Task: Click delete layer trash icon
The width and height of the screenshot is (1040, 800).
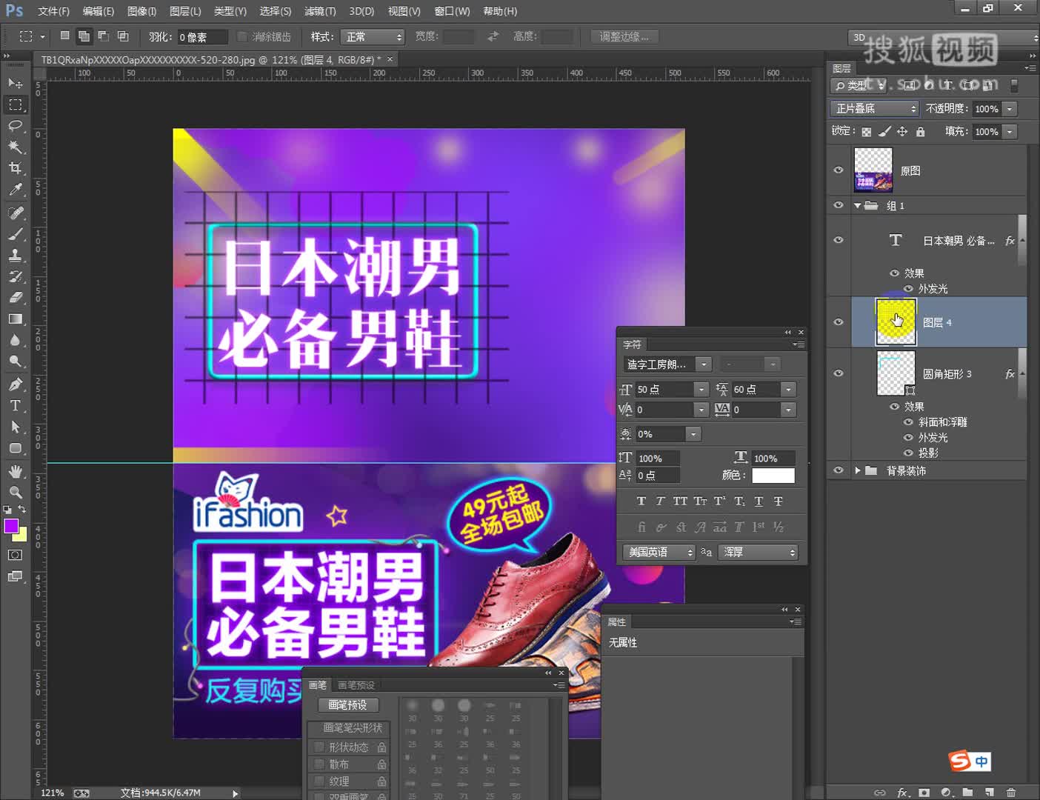Action: tap(1010, 792)
